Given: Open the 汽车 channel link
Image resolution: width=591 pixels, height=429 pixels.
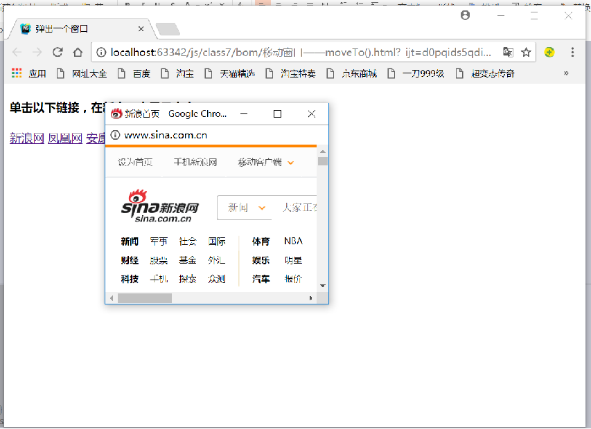Looking at the screenshot, I should (x=261, y=279).
